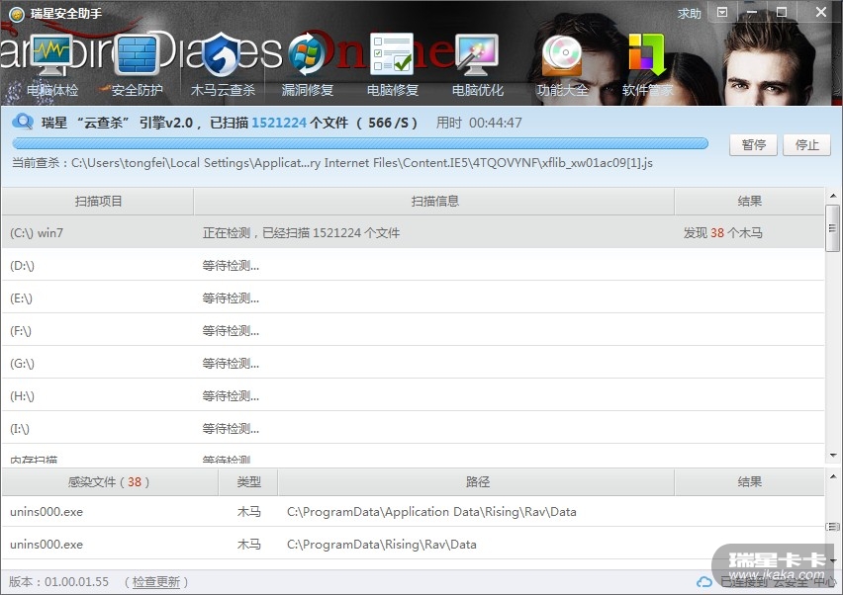The image size is (843, 595).
Task: Select the (D:\) drive row
Action: coord(413,265)
